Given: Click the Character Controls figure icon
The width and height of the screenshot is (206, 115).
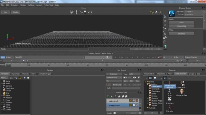Looking at the screenshot, I should 172,13.
